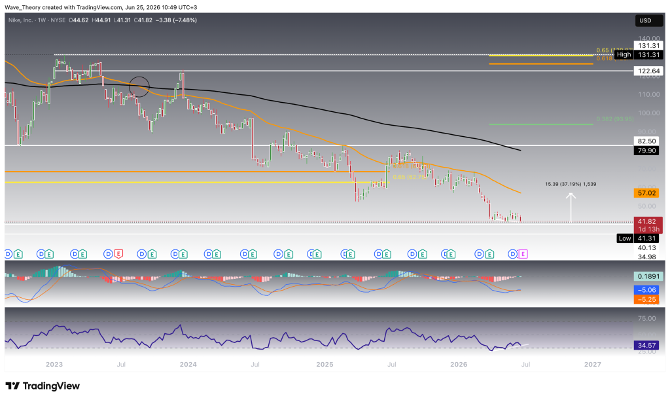Click the yellow 0.65 (62.75) Fibonacci label
Screen dimensions: 670x400
pyautogui.click(x=410, y=177)
